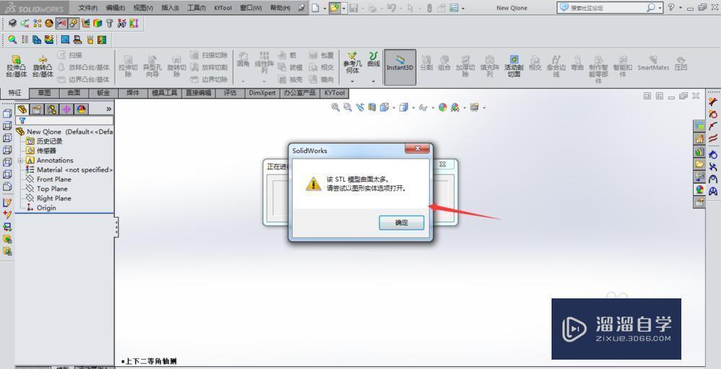Open the 曲线 curves tool

pyautogui.click(x=373, y=59)
